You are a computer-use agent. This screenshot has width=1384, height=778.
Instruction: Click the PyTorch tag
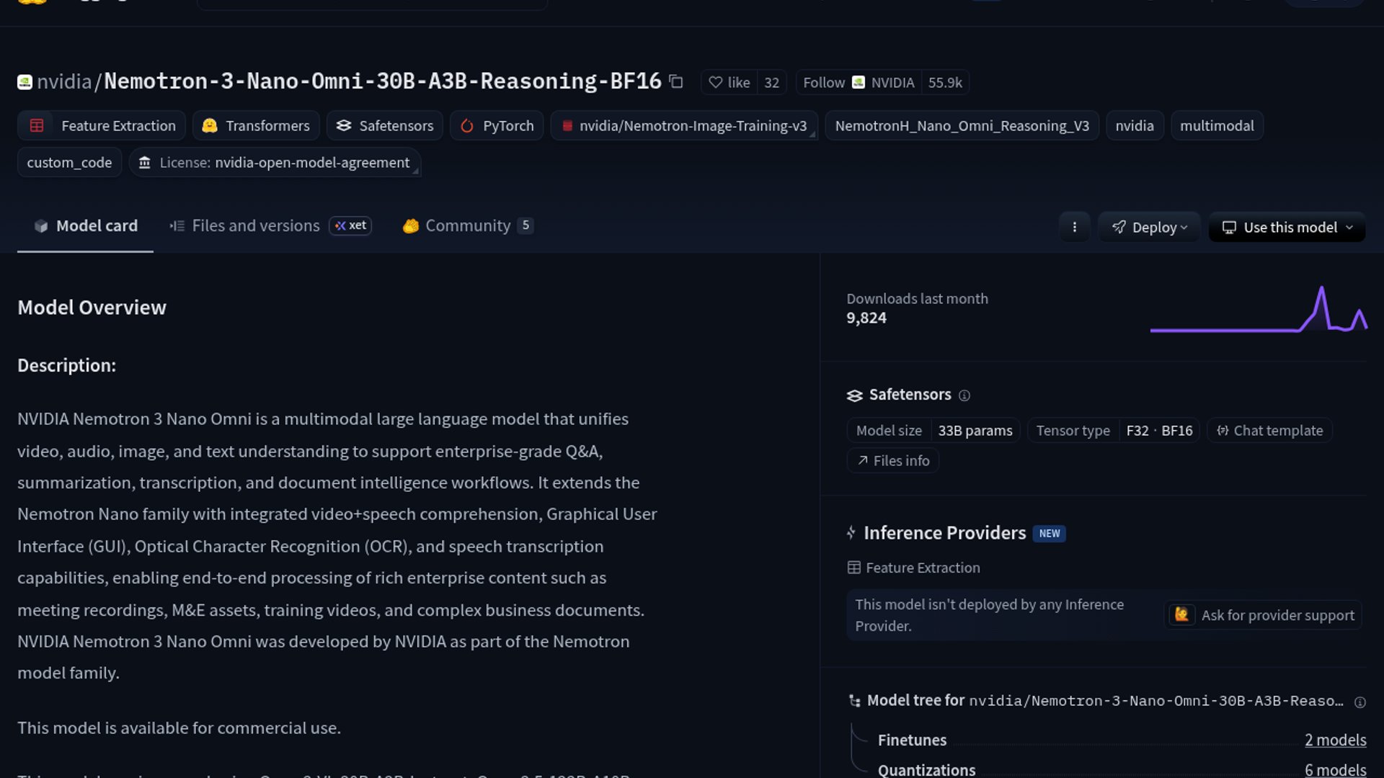497,125
